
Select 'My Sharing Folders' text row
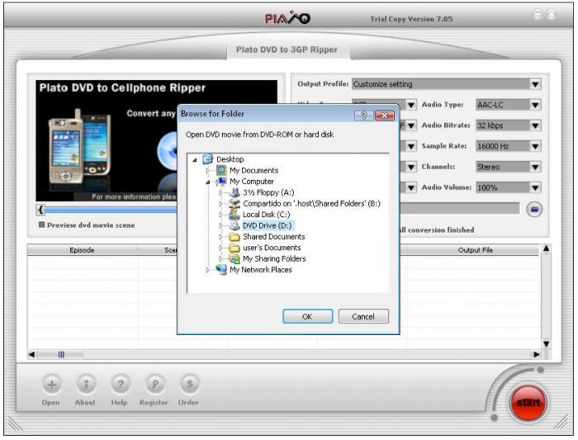[274, 259]
